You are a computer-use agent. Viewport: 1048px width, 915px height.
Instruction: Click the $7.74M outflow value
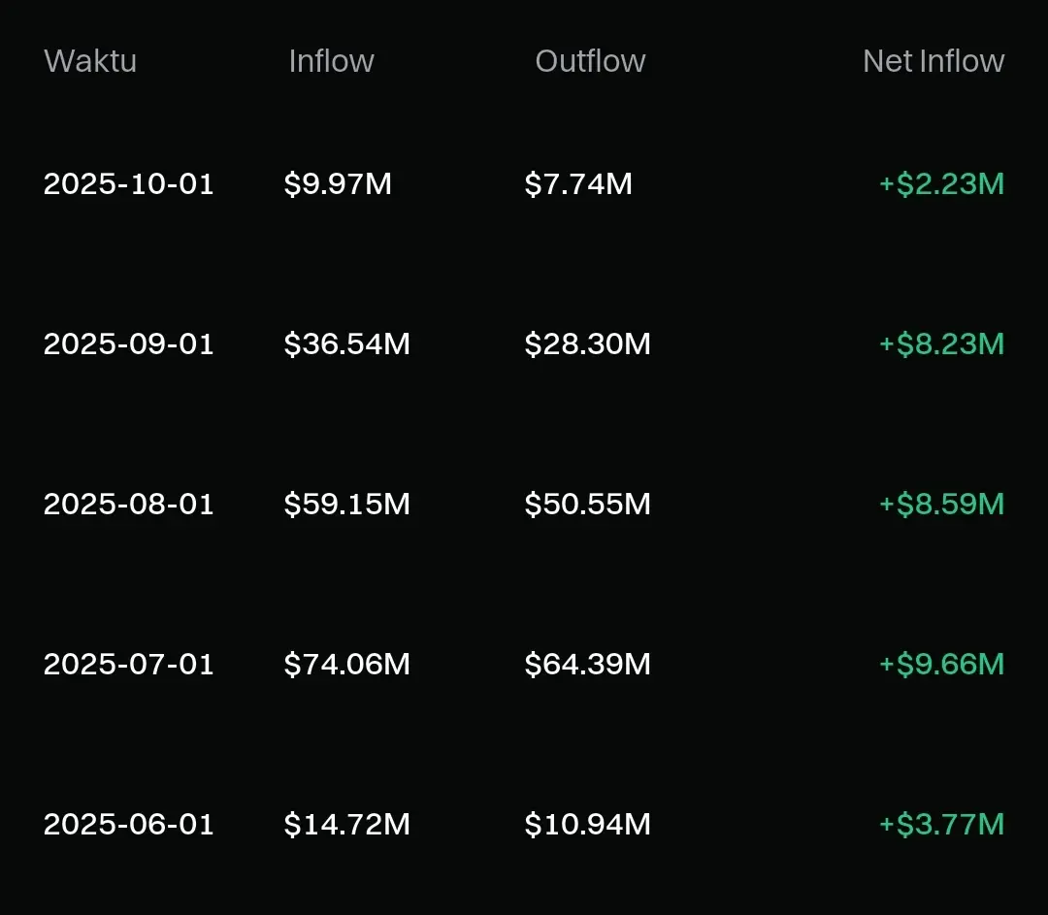pos(578,183)
